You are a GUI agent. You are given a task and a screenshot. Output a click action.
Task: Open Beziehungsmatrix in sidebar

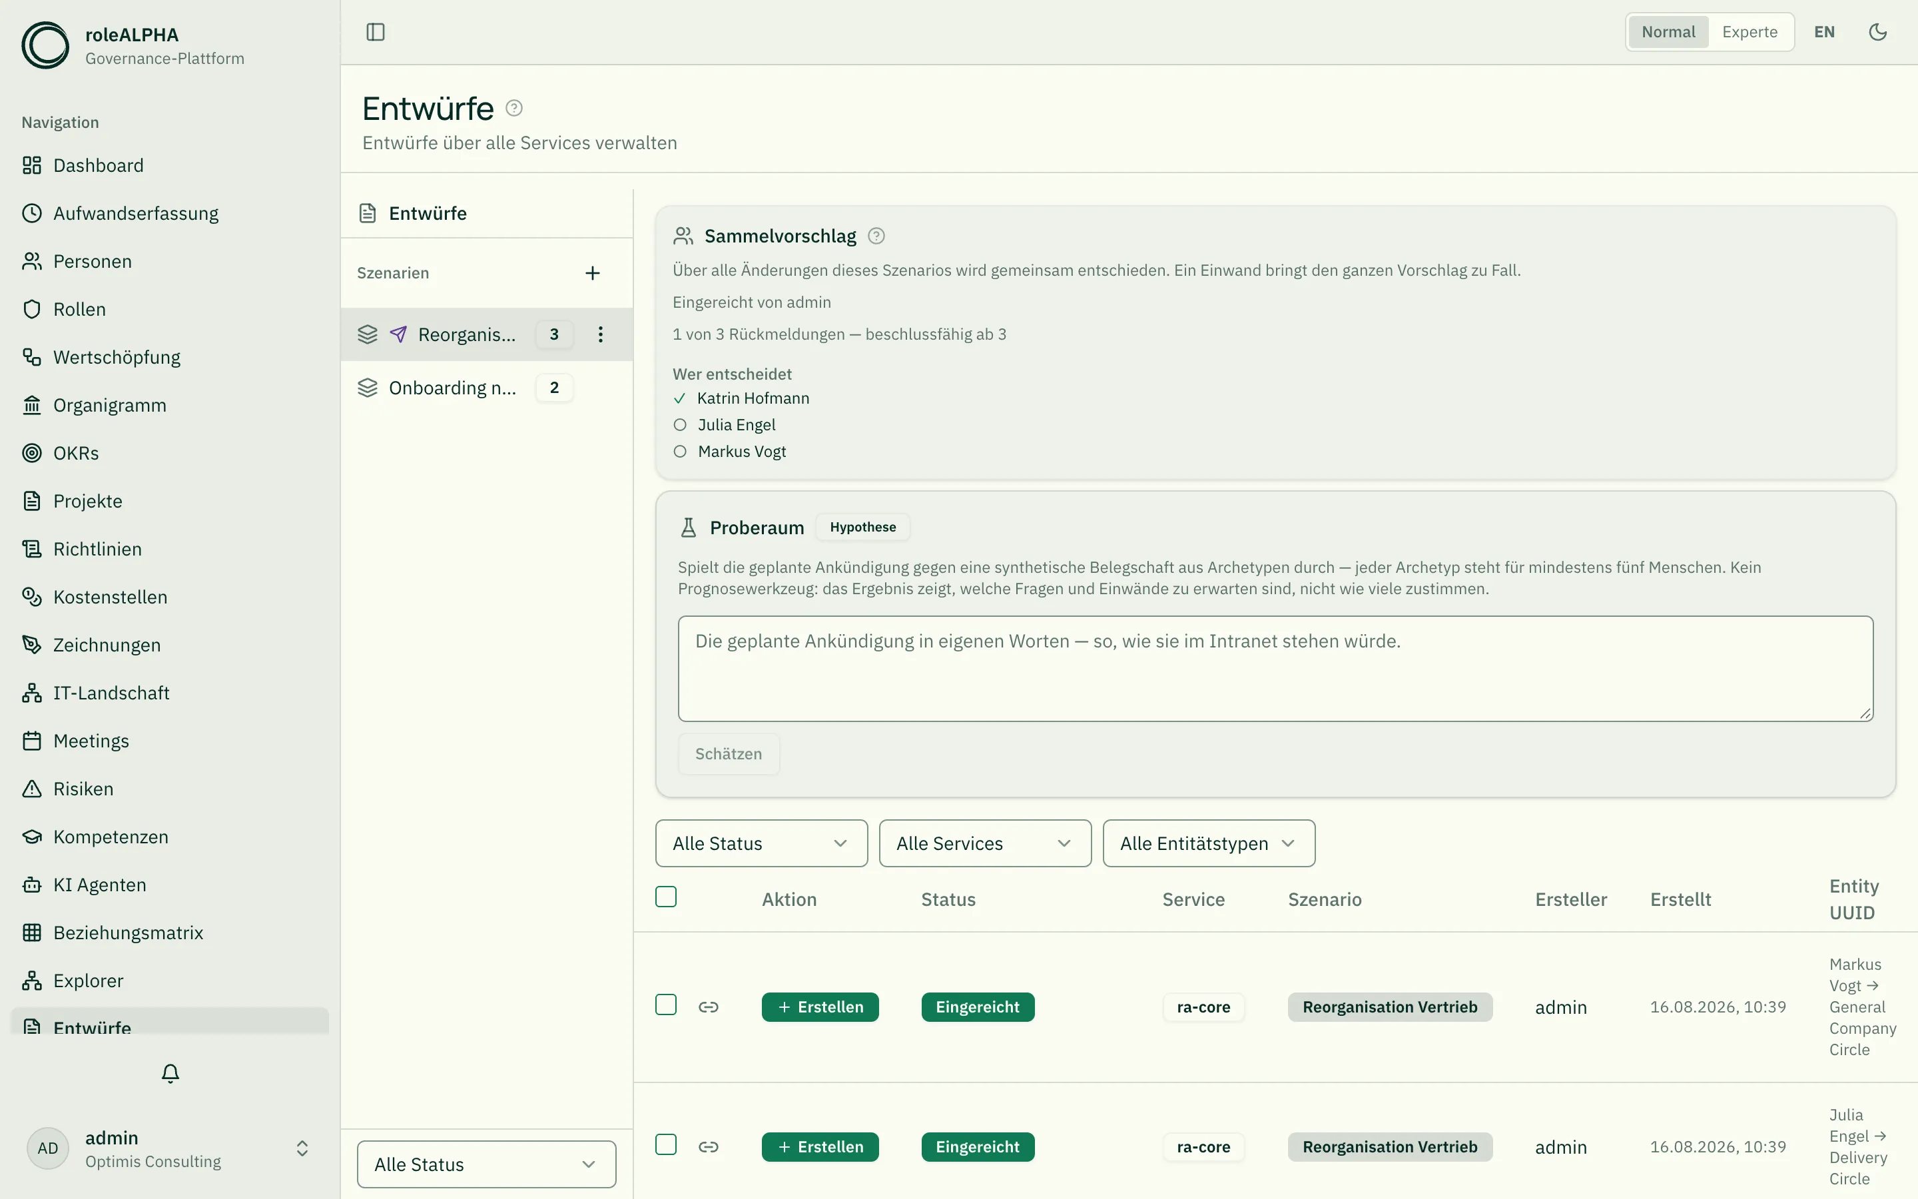(170, 933)
